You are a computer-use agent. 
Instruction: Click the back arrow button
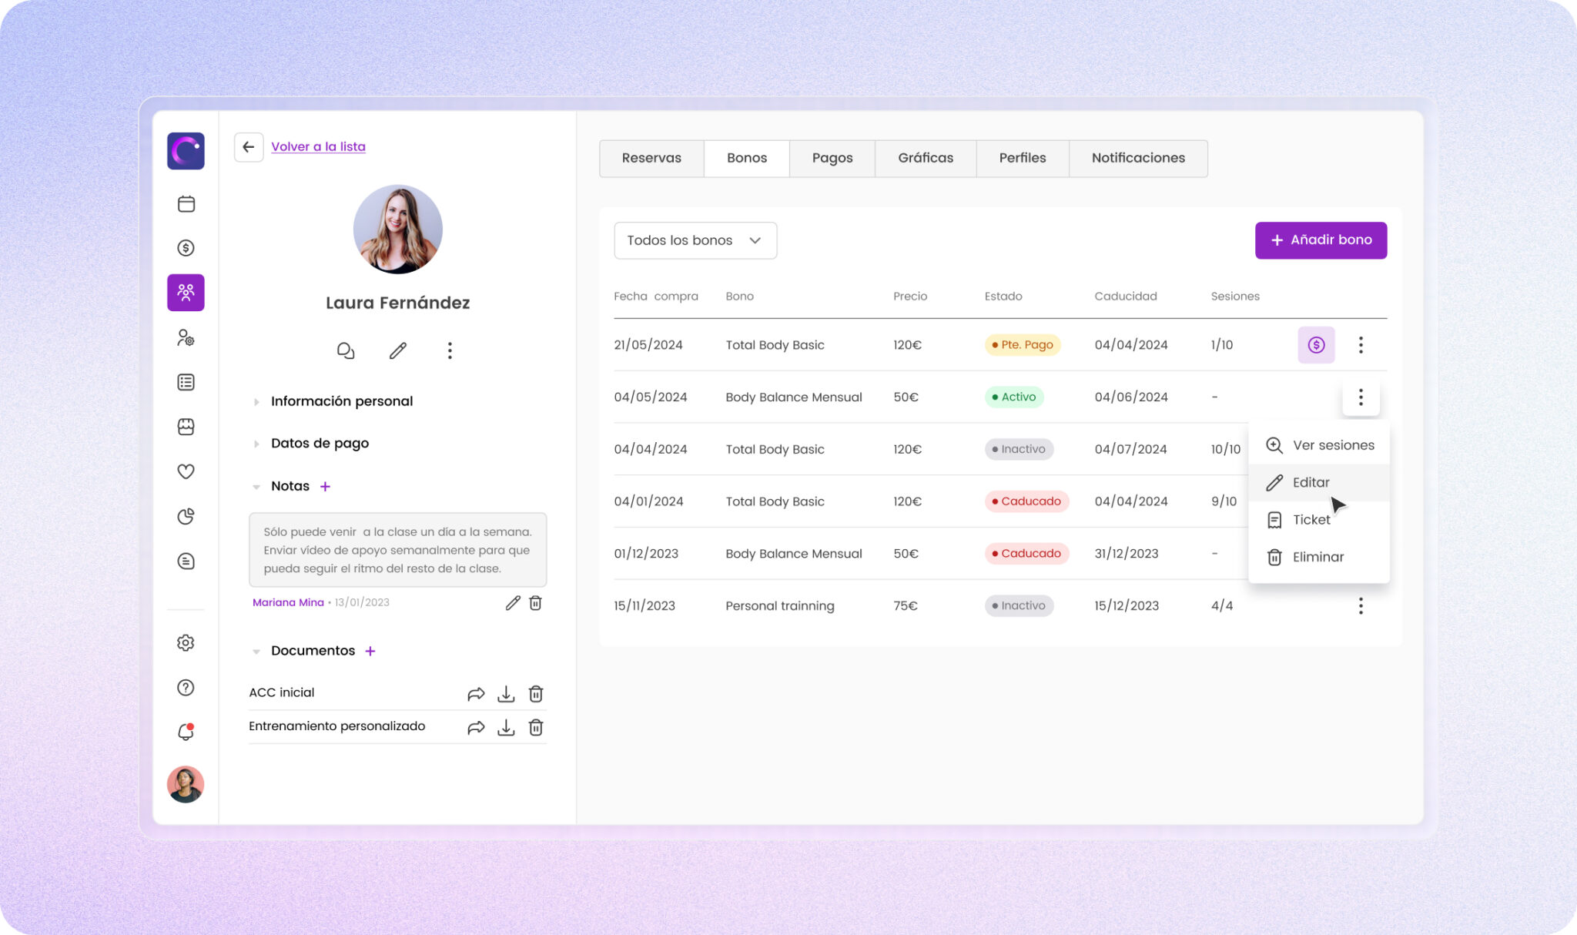click(x=249, y=147)
